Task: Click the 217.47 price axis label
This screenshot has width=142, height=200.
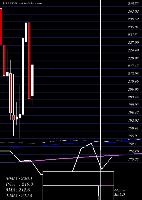Action: point(133,66)
